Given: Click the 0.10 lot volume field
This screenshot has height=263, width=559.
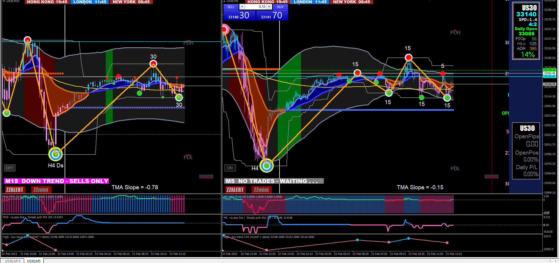Looking at the screenshot, I should point(256,7).
